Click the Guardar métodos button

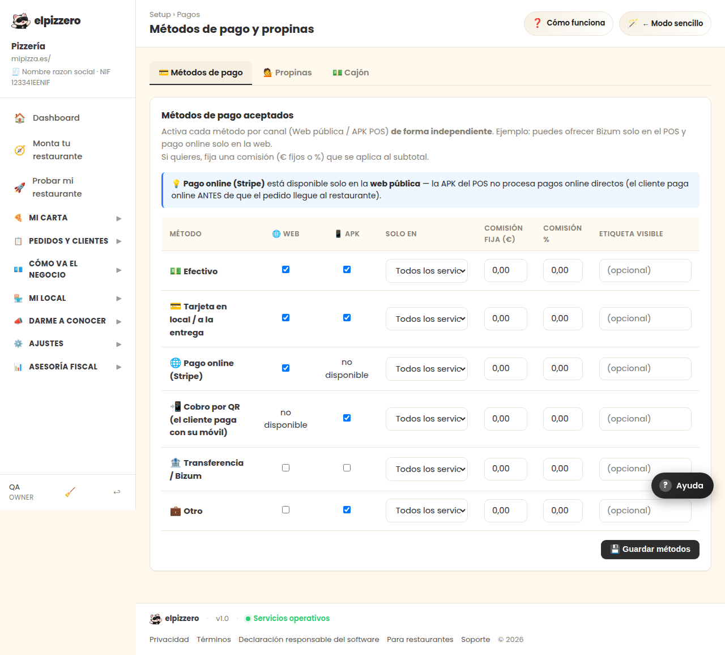(x=650, y=549)
